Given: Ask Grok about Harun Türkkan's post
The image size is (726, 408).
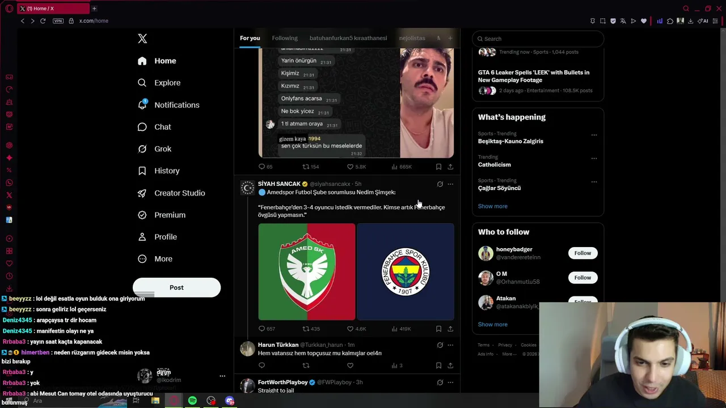Looking at the screenshot, I should [440, 345].
